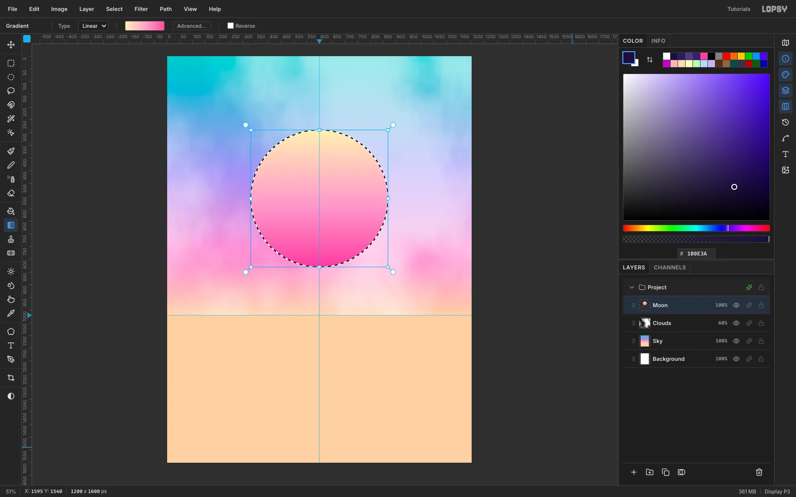Select the Dodge brightness tool
796x497 pixels.
click(x=11, y=271)
